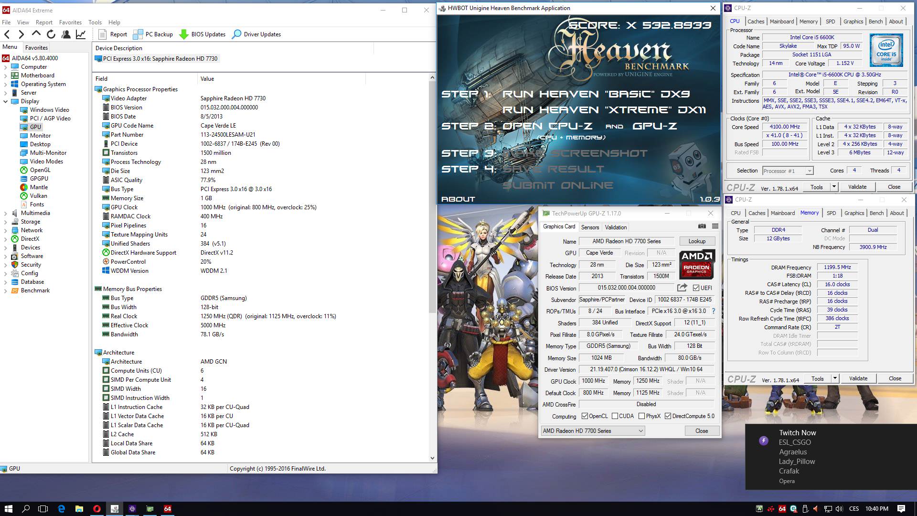Open the Report tool in AIDA64 toolbar

[113, 34]
